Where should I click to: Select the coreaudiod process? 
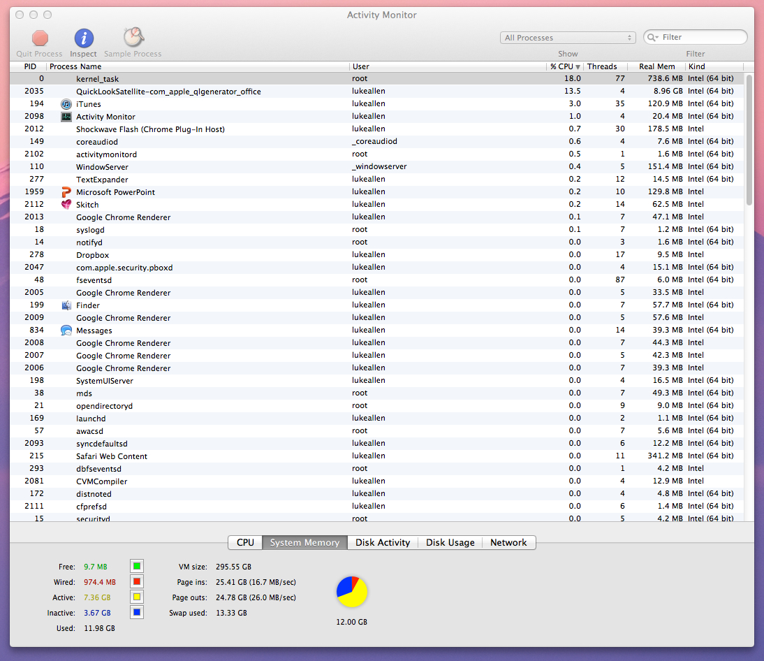tap(376, 141)
